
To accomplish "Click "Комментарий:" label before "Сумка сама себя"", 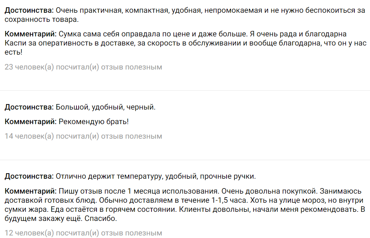I will tap(31, 34).
